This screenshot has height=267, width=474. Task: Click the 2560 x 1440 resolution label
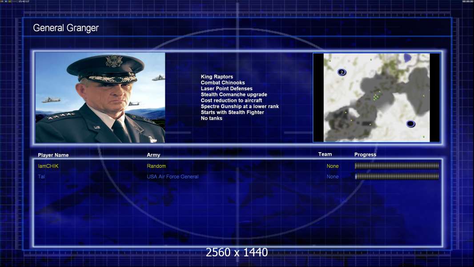(237, 252)
